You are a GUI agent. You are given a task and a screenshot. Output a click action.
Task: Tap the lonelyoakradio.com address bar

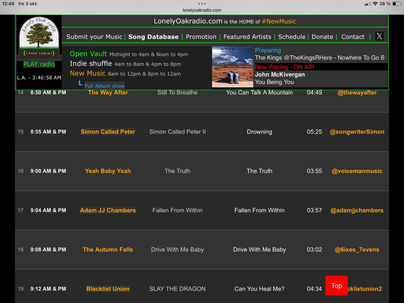(x=202, y=10)
